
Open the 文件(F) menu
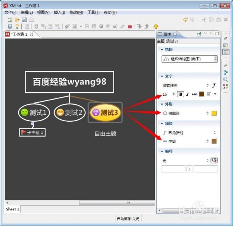10,12
